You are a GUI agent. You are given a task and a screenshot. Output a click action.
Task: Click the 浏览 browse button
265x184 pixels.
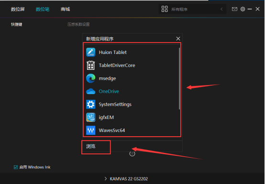tap(91, 146)
